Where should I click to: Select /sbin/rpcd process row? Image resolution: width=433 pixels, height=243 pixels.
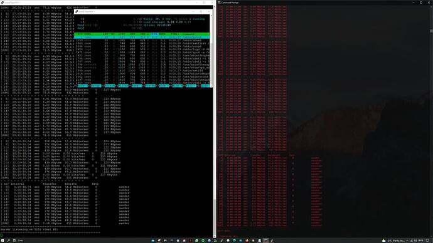coord(142,53)
